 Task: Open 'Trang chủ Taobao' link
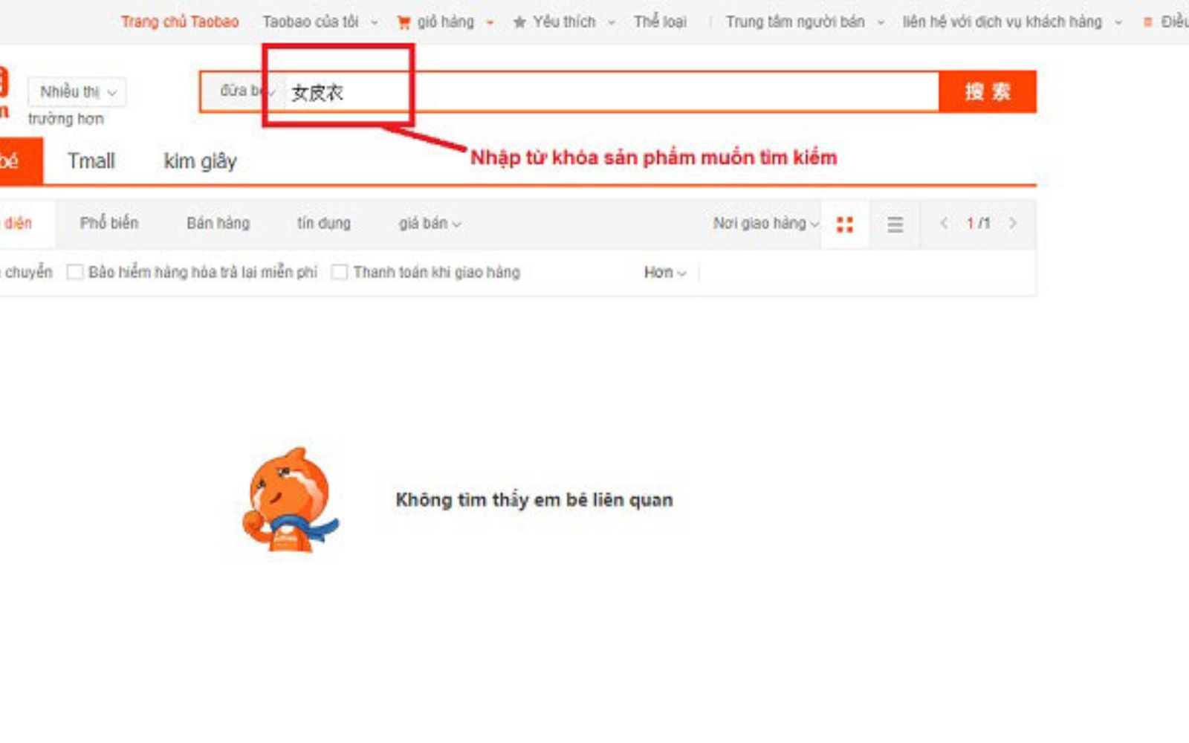[x=180, y=22]
